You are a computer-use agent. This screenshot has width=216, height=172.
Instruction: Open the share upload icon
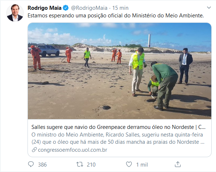178,164
